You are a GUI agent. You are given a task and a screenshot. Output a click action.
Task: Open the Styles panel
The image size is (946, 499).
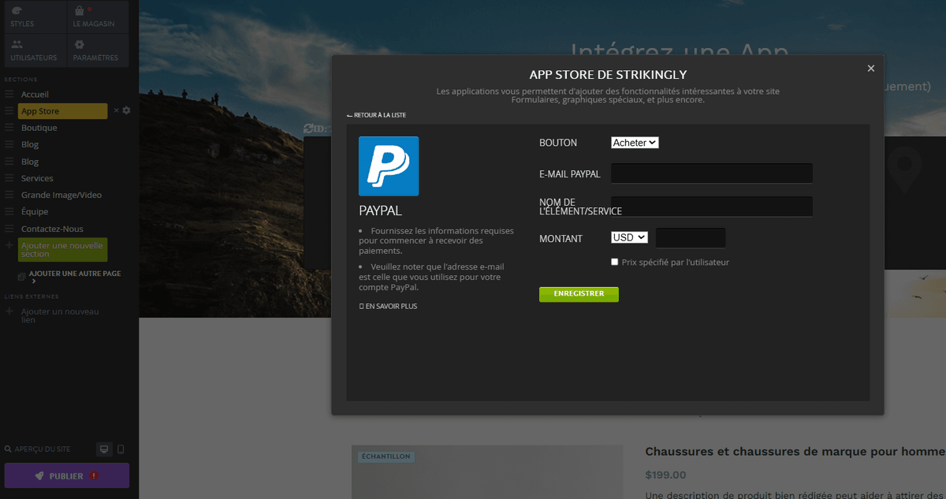coord(35,17)
